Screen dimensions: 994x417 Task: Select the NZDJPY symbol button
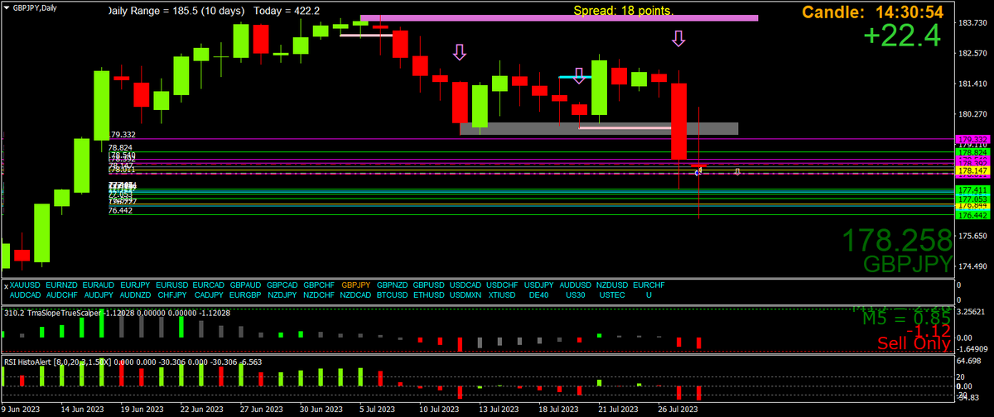282,295
